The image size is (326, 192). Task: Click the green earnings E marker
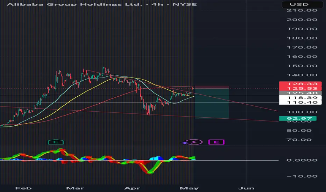pyautogui.click(x=56, y=142)
